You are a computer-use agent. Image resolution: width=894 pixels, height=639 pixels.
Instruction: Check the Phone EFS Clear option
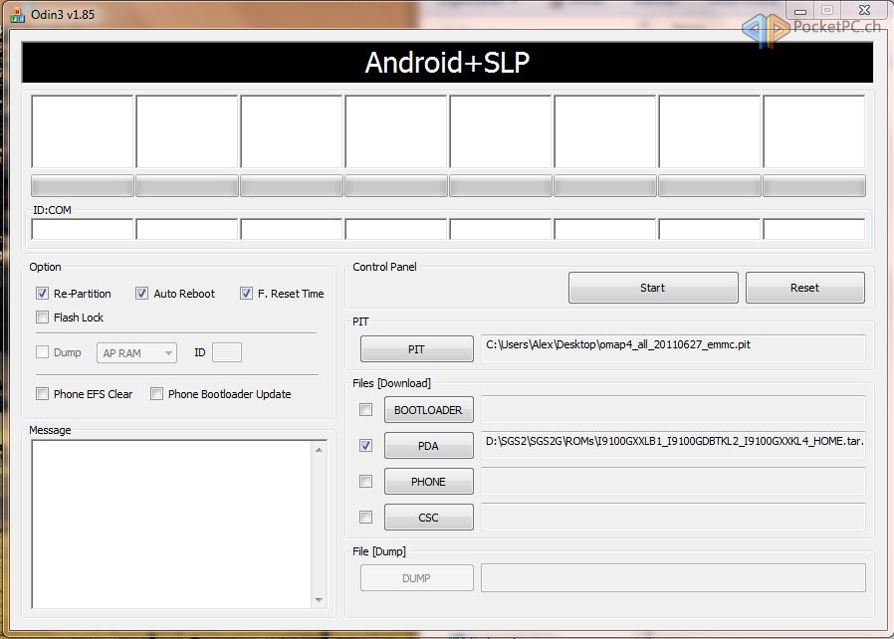point(42,393)
